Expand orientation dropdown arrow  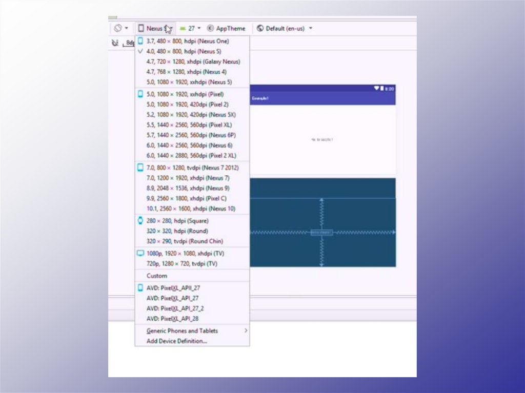[x=127, y=28]
